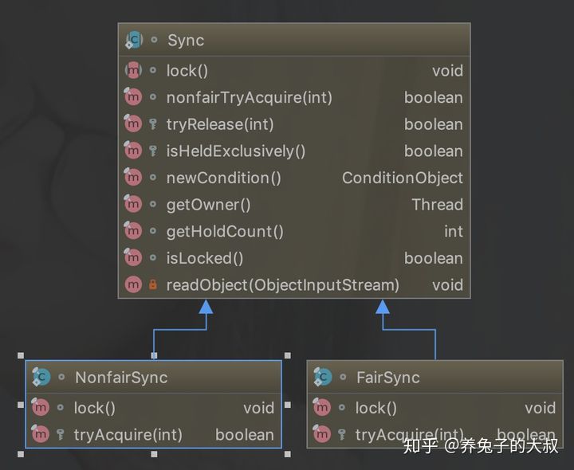Click the method icon beside getHoldCount()
This screenshot has height=470, width=574.
pyautogui.click(x=132, y=230)
